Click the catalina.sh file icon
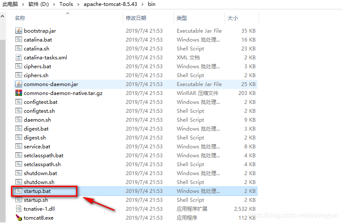342x223 pixels. click(19, 48)
